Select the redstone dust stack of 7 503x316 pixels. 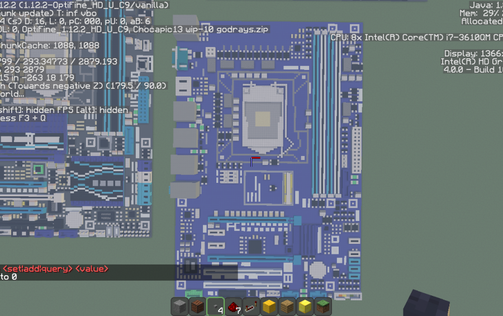coord(233,306)
